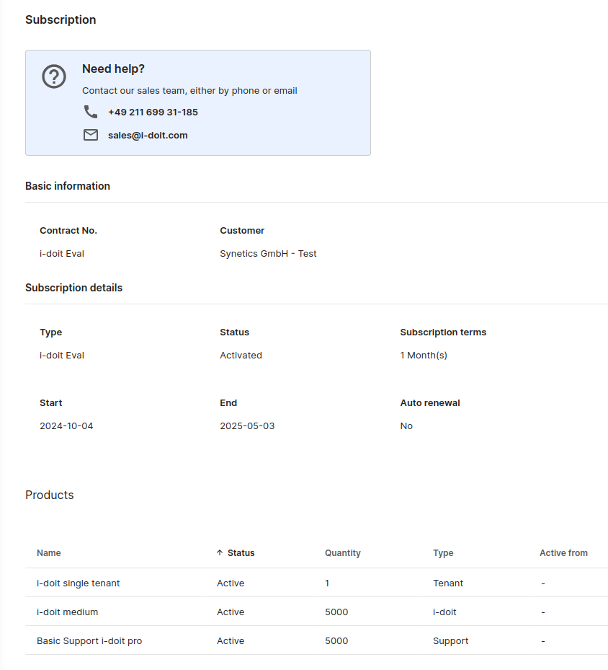Screen dimensions: 608x670
Task: Click the phone icon in help box
Action: click(x=91, y=112)
